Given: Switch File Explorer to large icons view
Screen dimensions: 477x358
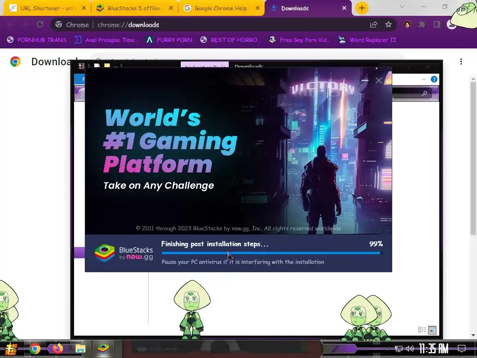Looking at the screenshot, I should (x=432, y=330).
